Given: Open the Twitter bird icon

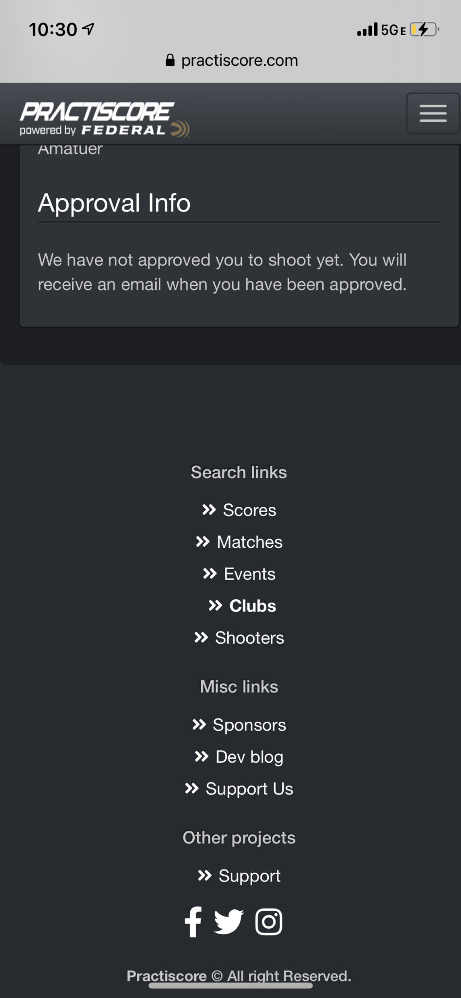Looking at the screenshot, I should (229, 921).
